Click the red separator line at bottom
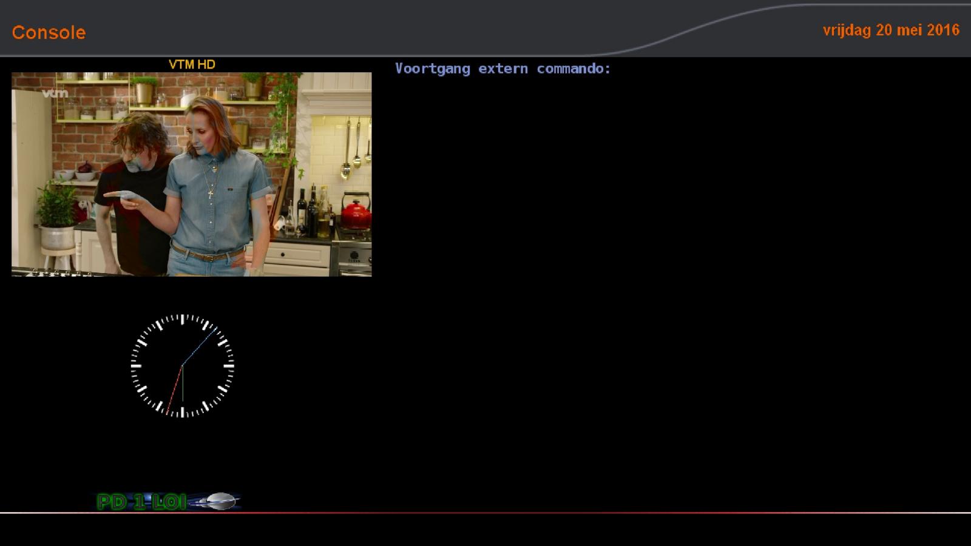 (x=486, y=513)
